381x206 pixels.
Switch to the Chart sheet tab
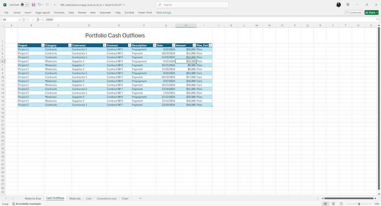click(x=125, y=198)
